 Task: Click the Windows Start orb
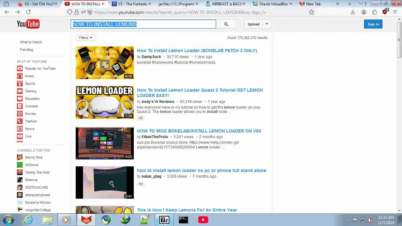point(8,220)
